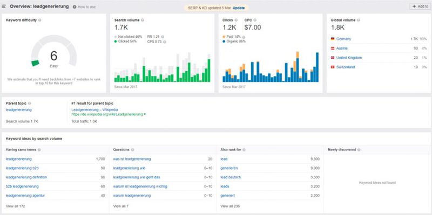The image size is (432, 215).
Task: Open question warum ist leadgenerierung wichtig
Action: [140, 186]
